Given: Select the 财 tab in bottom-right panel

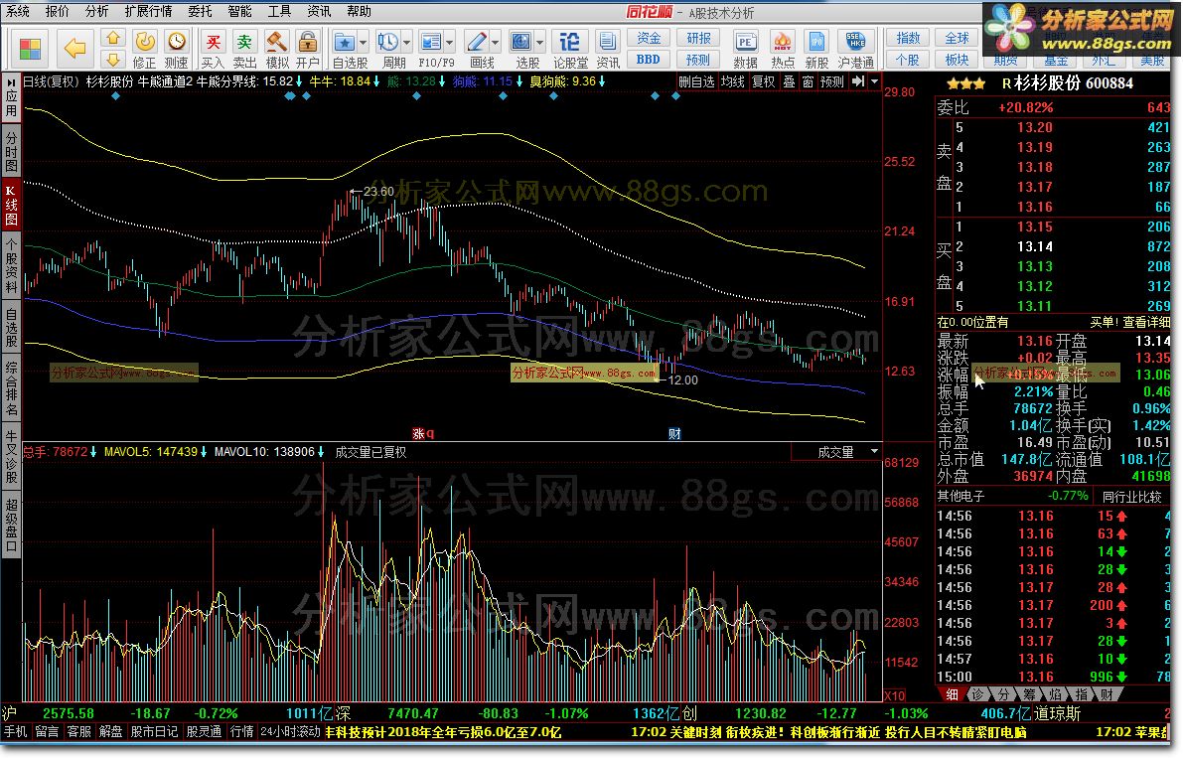Looking at the screenshot, I should (1107, 694).
